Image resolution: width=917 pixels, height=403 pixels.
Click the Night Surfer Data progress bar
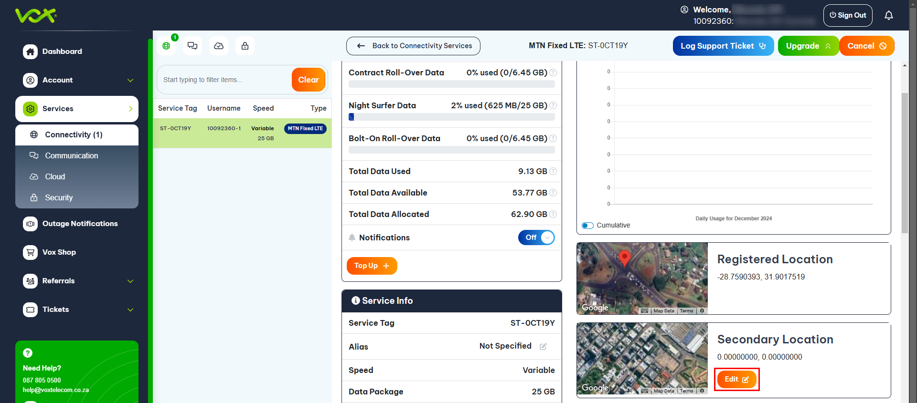pos(451,117)
